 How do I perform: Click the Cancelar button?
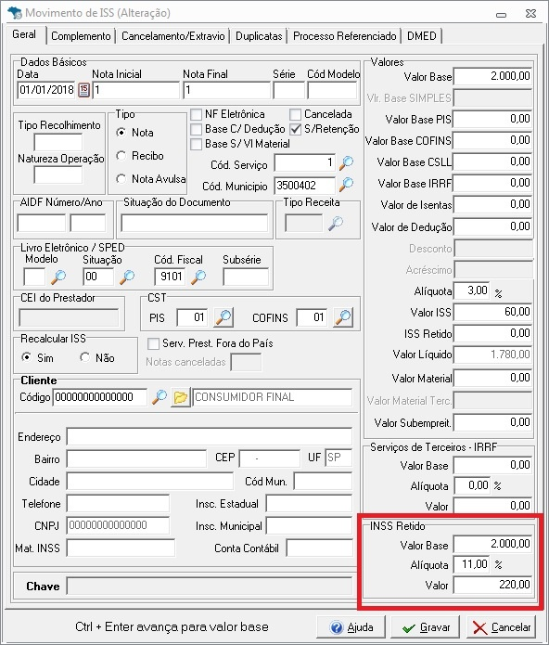coord(502,627)
